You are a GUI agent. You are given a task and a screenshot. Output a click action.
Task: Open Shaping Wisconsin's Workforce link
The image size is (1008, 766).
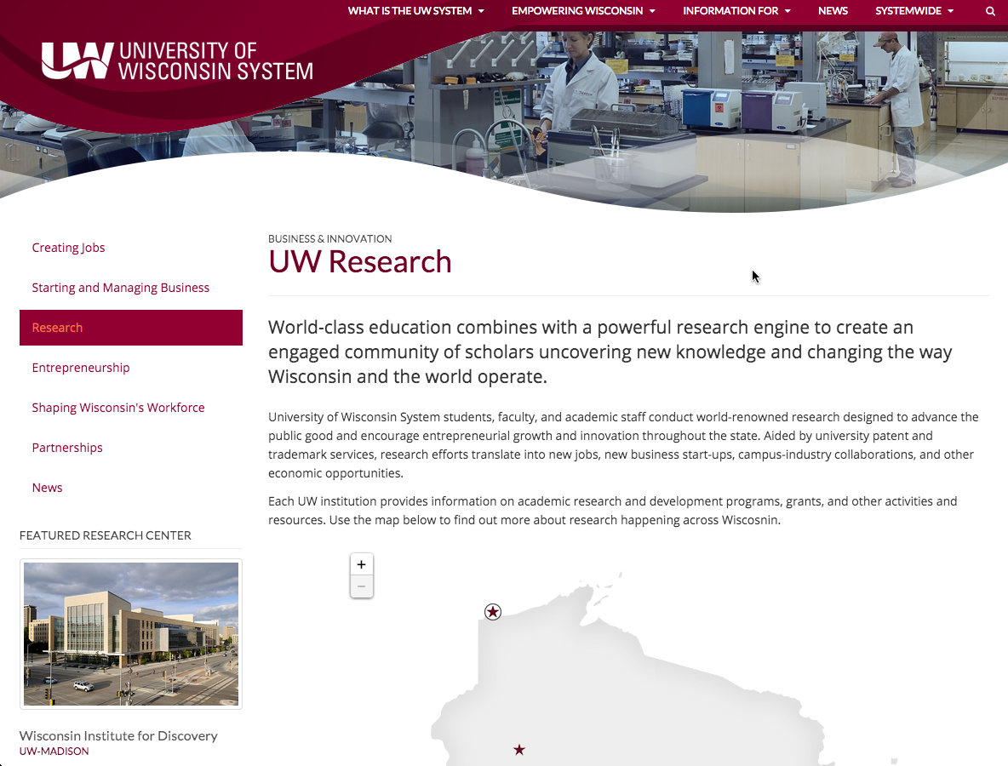[x=118, y=408]
